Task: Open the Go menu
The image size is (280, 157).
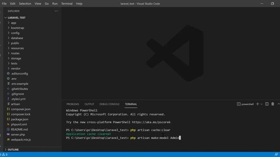Action: tap(47, 3)
